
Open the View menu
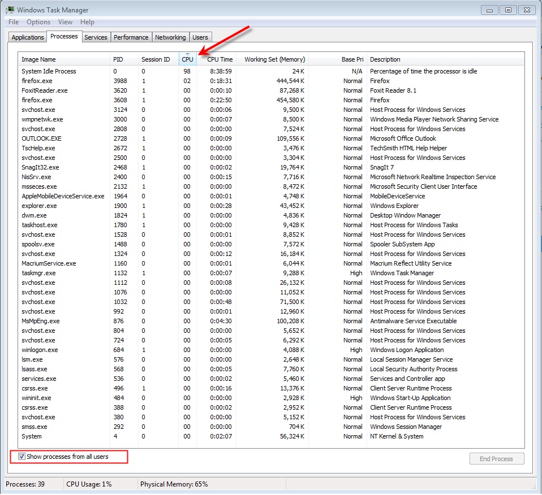pyautogui.click(x=65, y=21)
